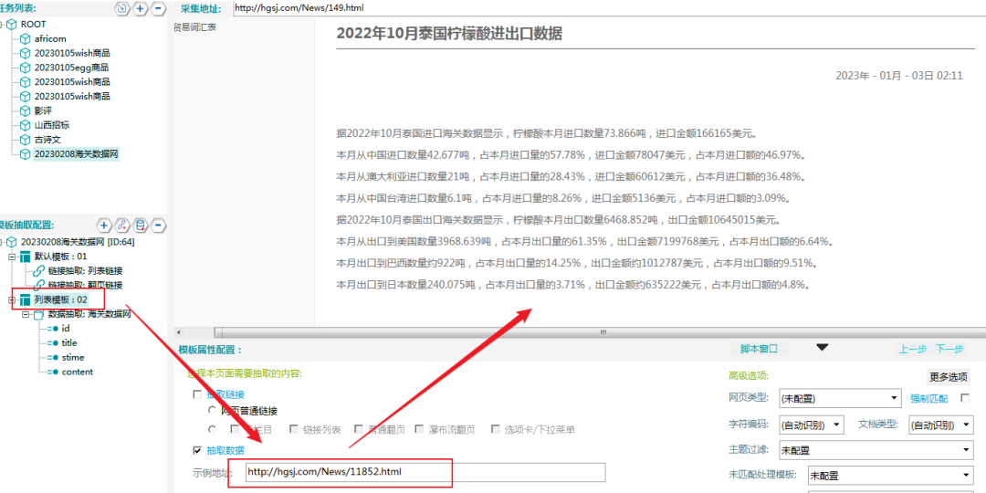
Task: Click the cube icon beside 古诗文
Action: click(26, 140)
